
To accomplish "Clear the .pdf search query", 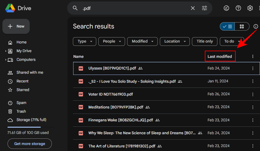I will [193, 8].
